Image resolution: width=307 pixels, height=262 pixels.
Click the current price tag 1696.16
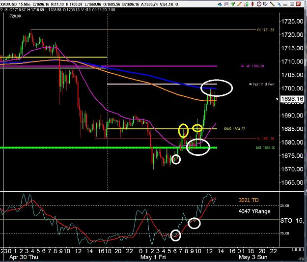[x=292, y=99]
